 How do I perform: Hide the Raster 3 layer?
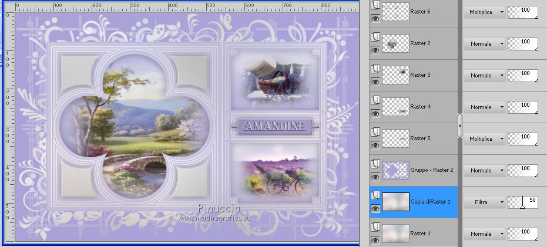point(375,82)
